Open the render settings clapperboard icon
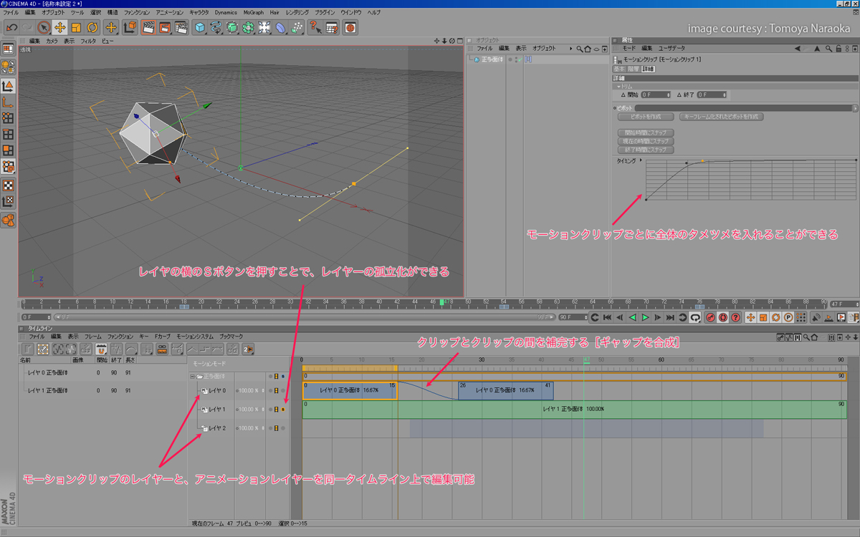Image resolution: width=860 pixels, height=537 pixels. (181, 28)
